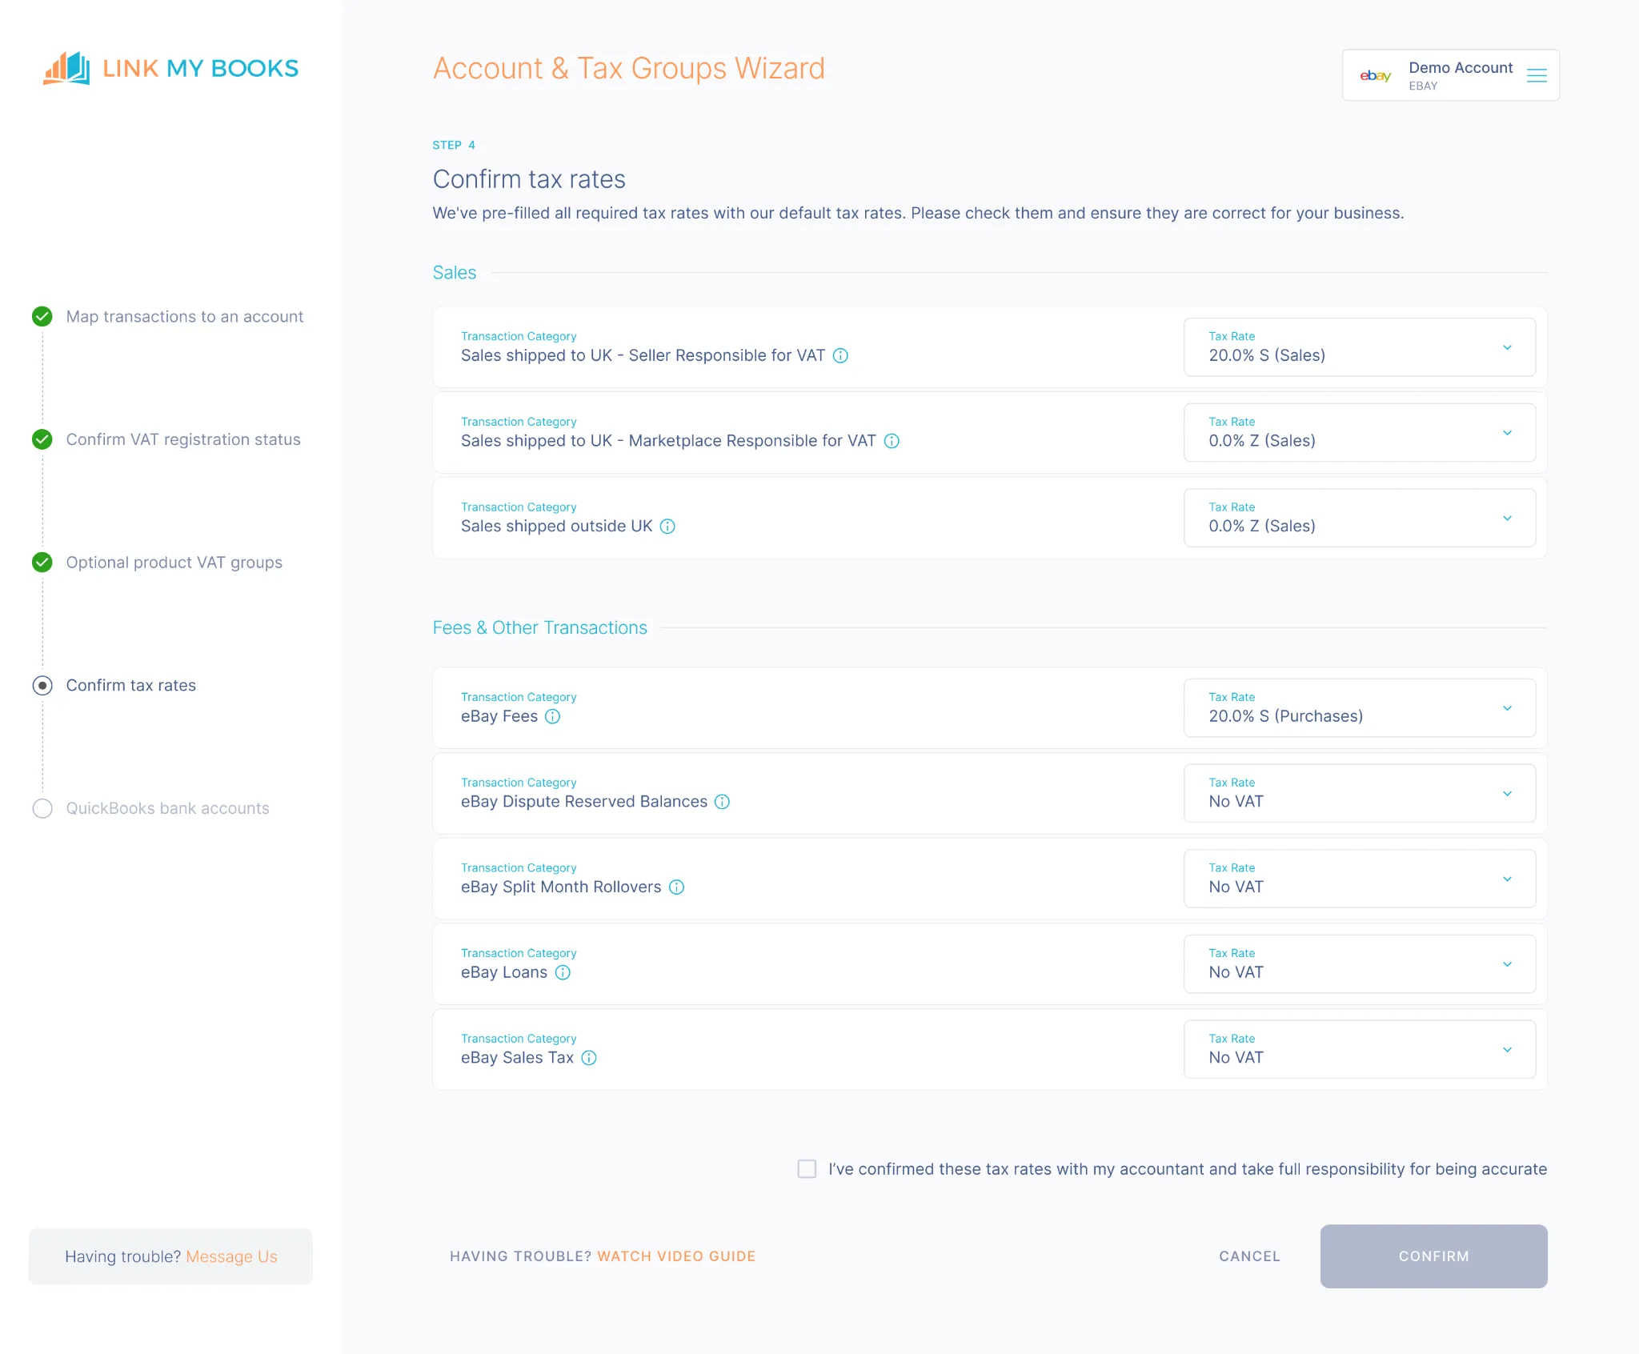The width and height of the screenshot is (1639, 1354).
Task: Click the eBay logo in account switcher
Action: (1376, 75)
